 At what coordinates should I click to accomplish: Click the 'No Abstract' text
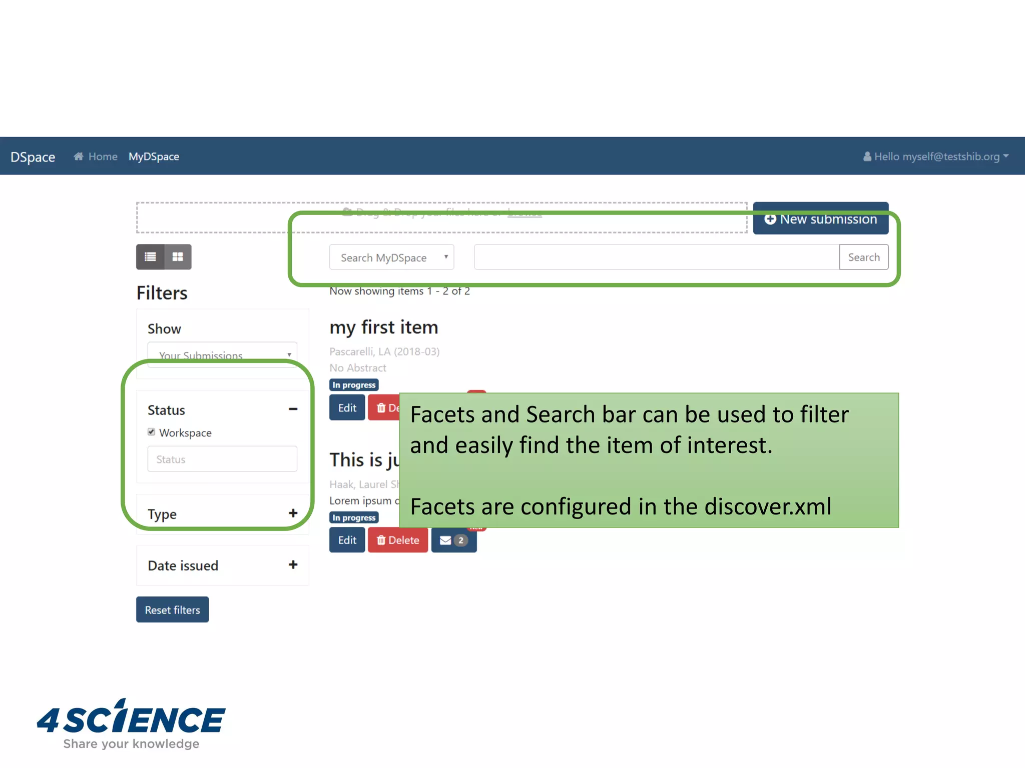pos(358,368)
